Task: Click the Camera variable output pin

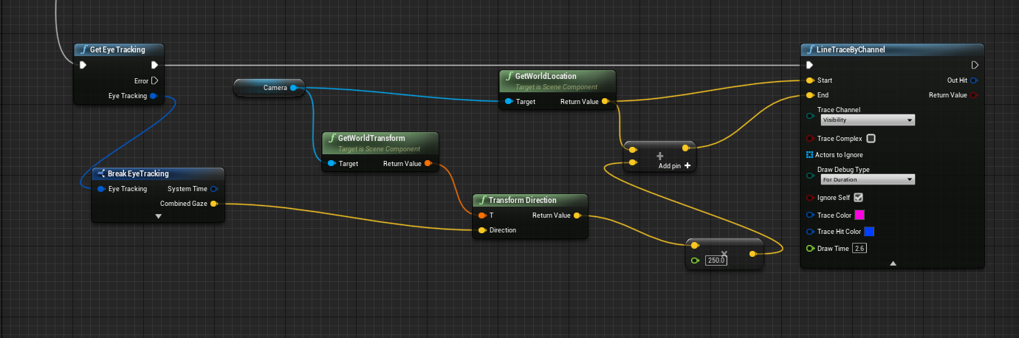Action: click(293, 88)
